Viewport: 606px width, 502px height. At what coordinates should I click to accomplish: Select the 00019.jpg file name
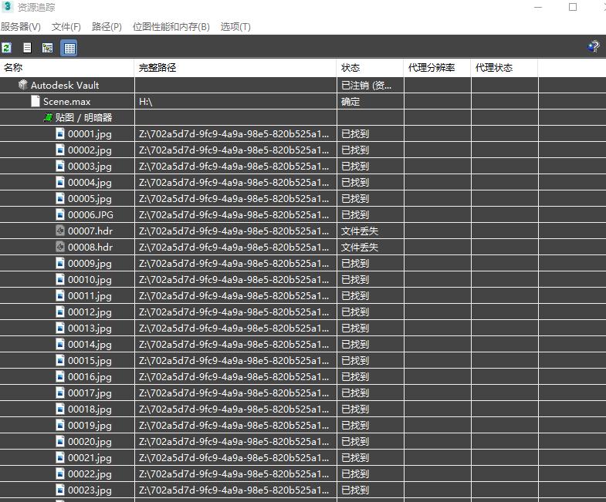[90, 426]
